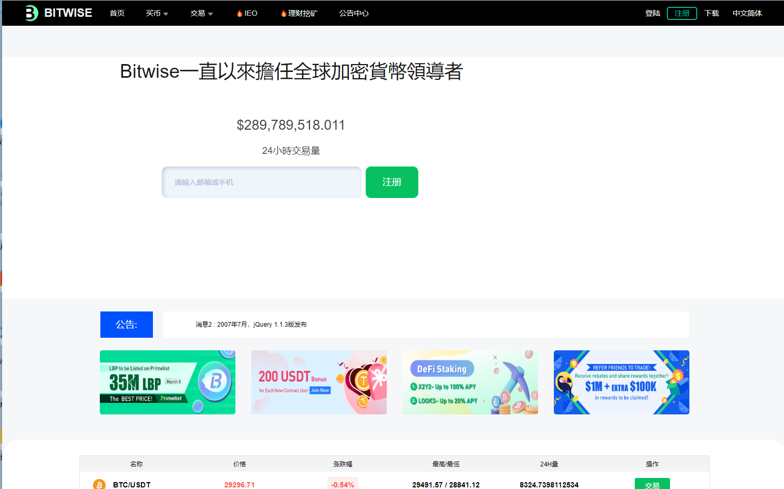Open the DeFi Staking banner
This screenshot has height=489, width=784.
470,382
